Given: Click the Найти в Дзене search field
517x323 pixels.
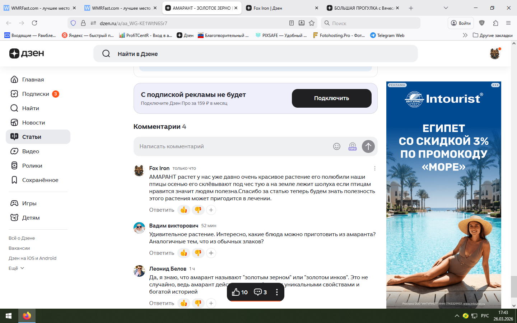Looking at the screenshot, I should coord(256,53).
